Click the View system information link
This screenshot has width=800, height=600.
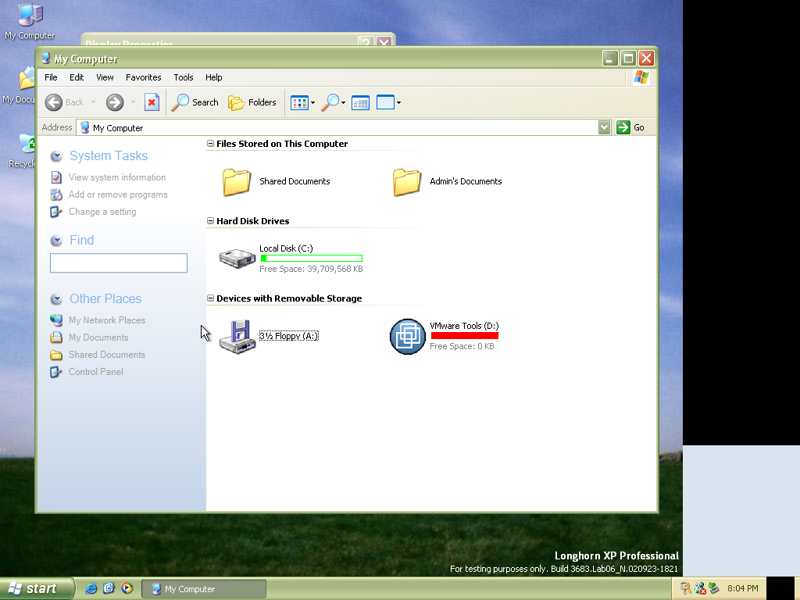pyautogui.click(x=117, y=177)
